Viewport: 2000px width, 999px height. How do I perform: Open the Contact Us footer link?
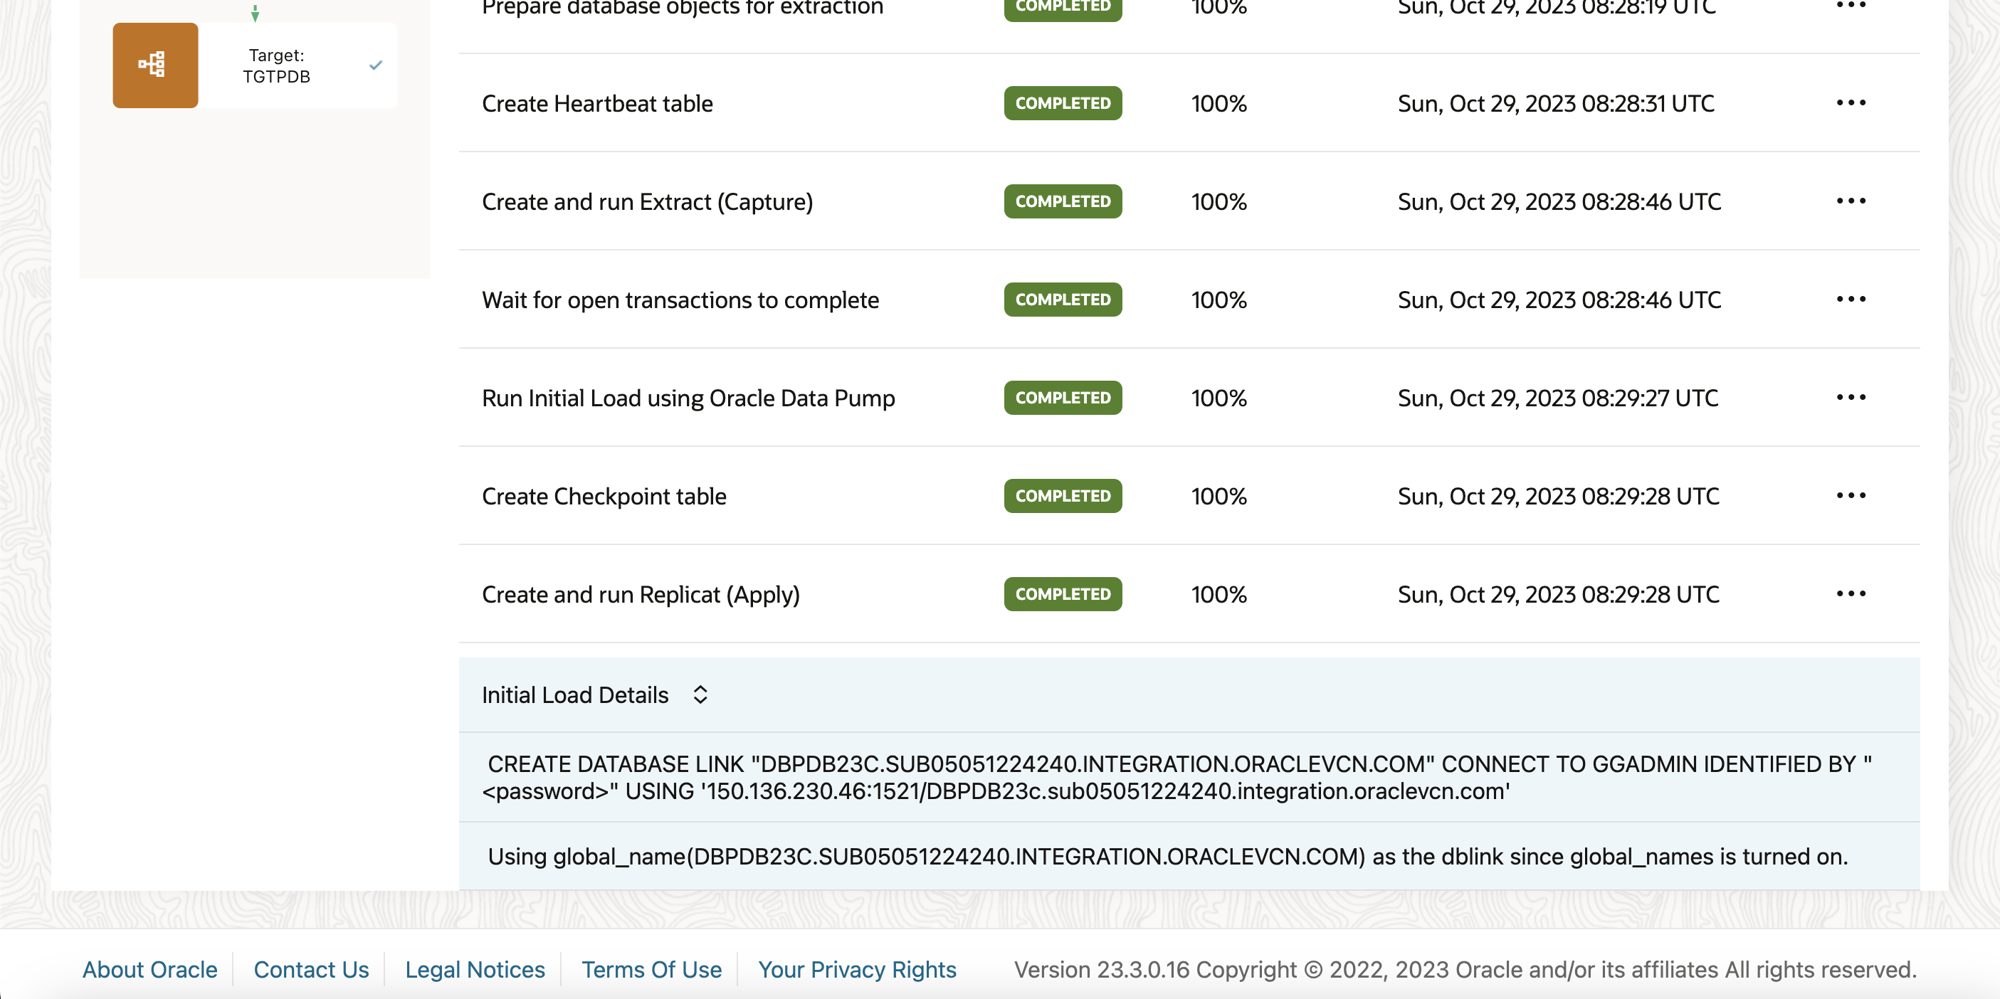(310, 970)
